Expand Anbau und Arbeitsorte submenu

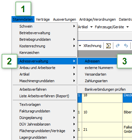pyautogui.click(x=45, y=68)
